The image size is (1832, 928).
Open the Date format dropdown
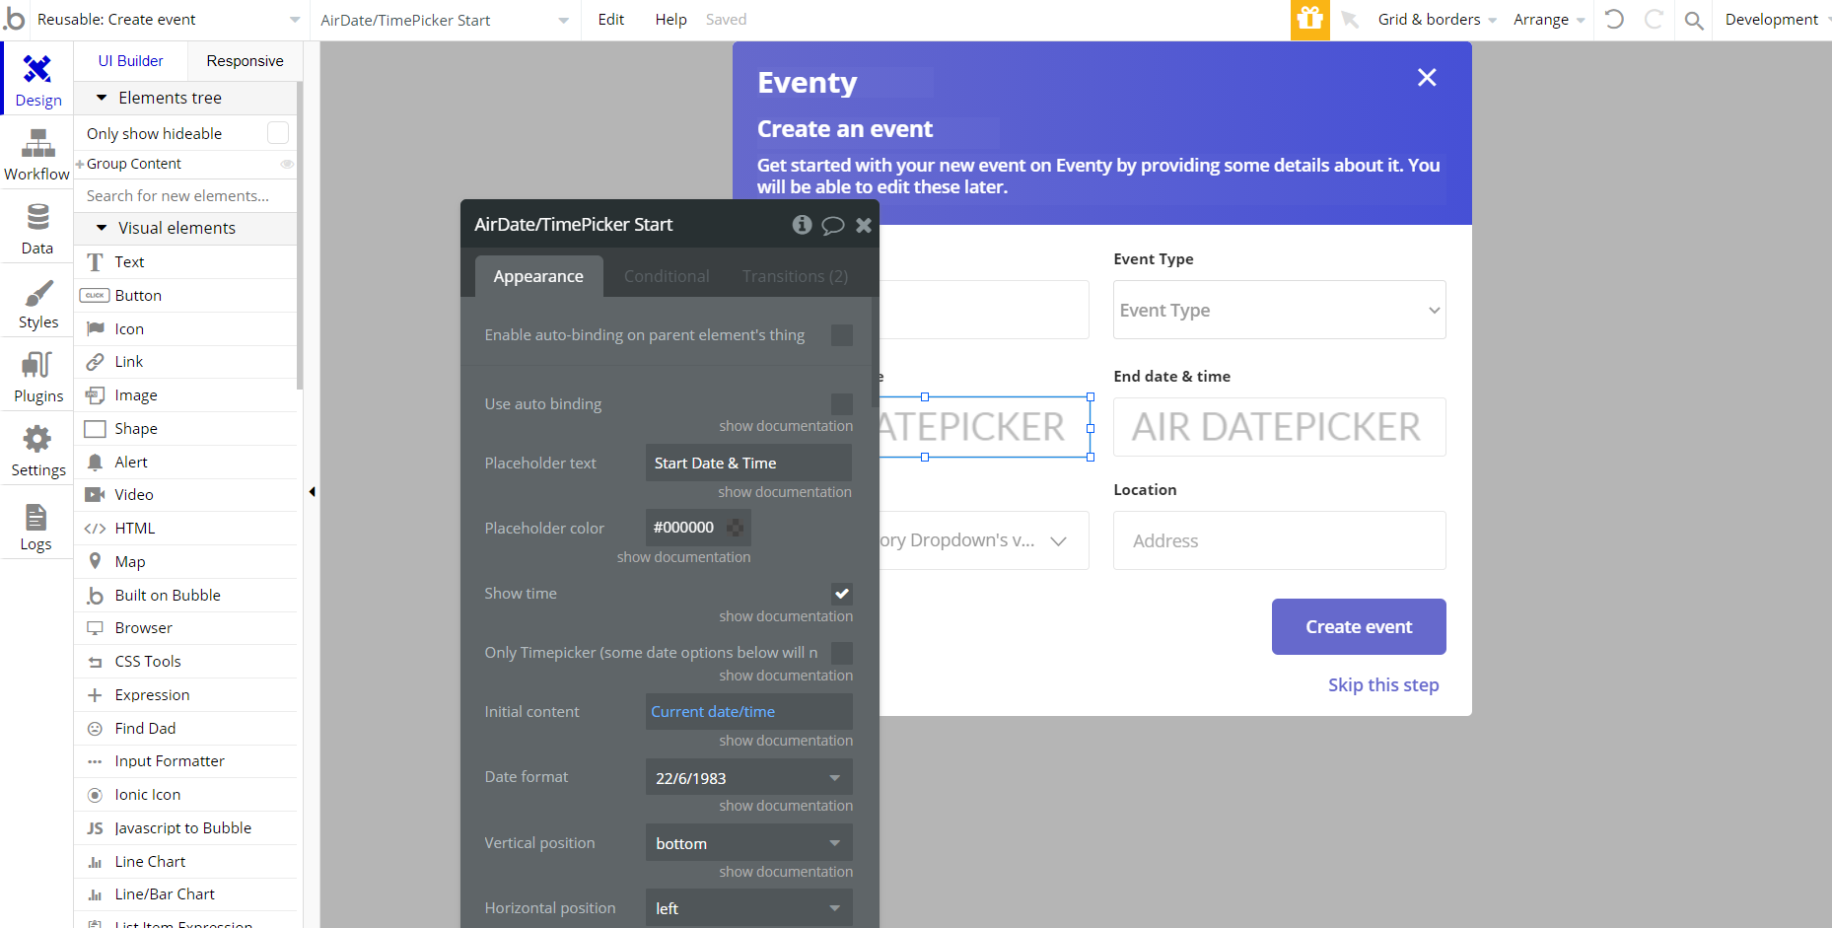coord(748,777)
